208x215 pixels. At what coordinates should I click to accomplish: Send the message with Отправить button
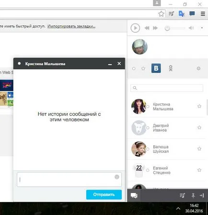[x=104, y=194]
